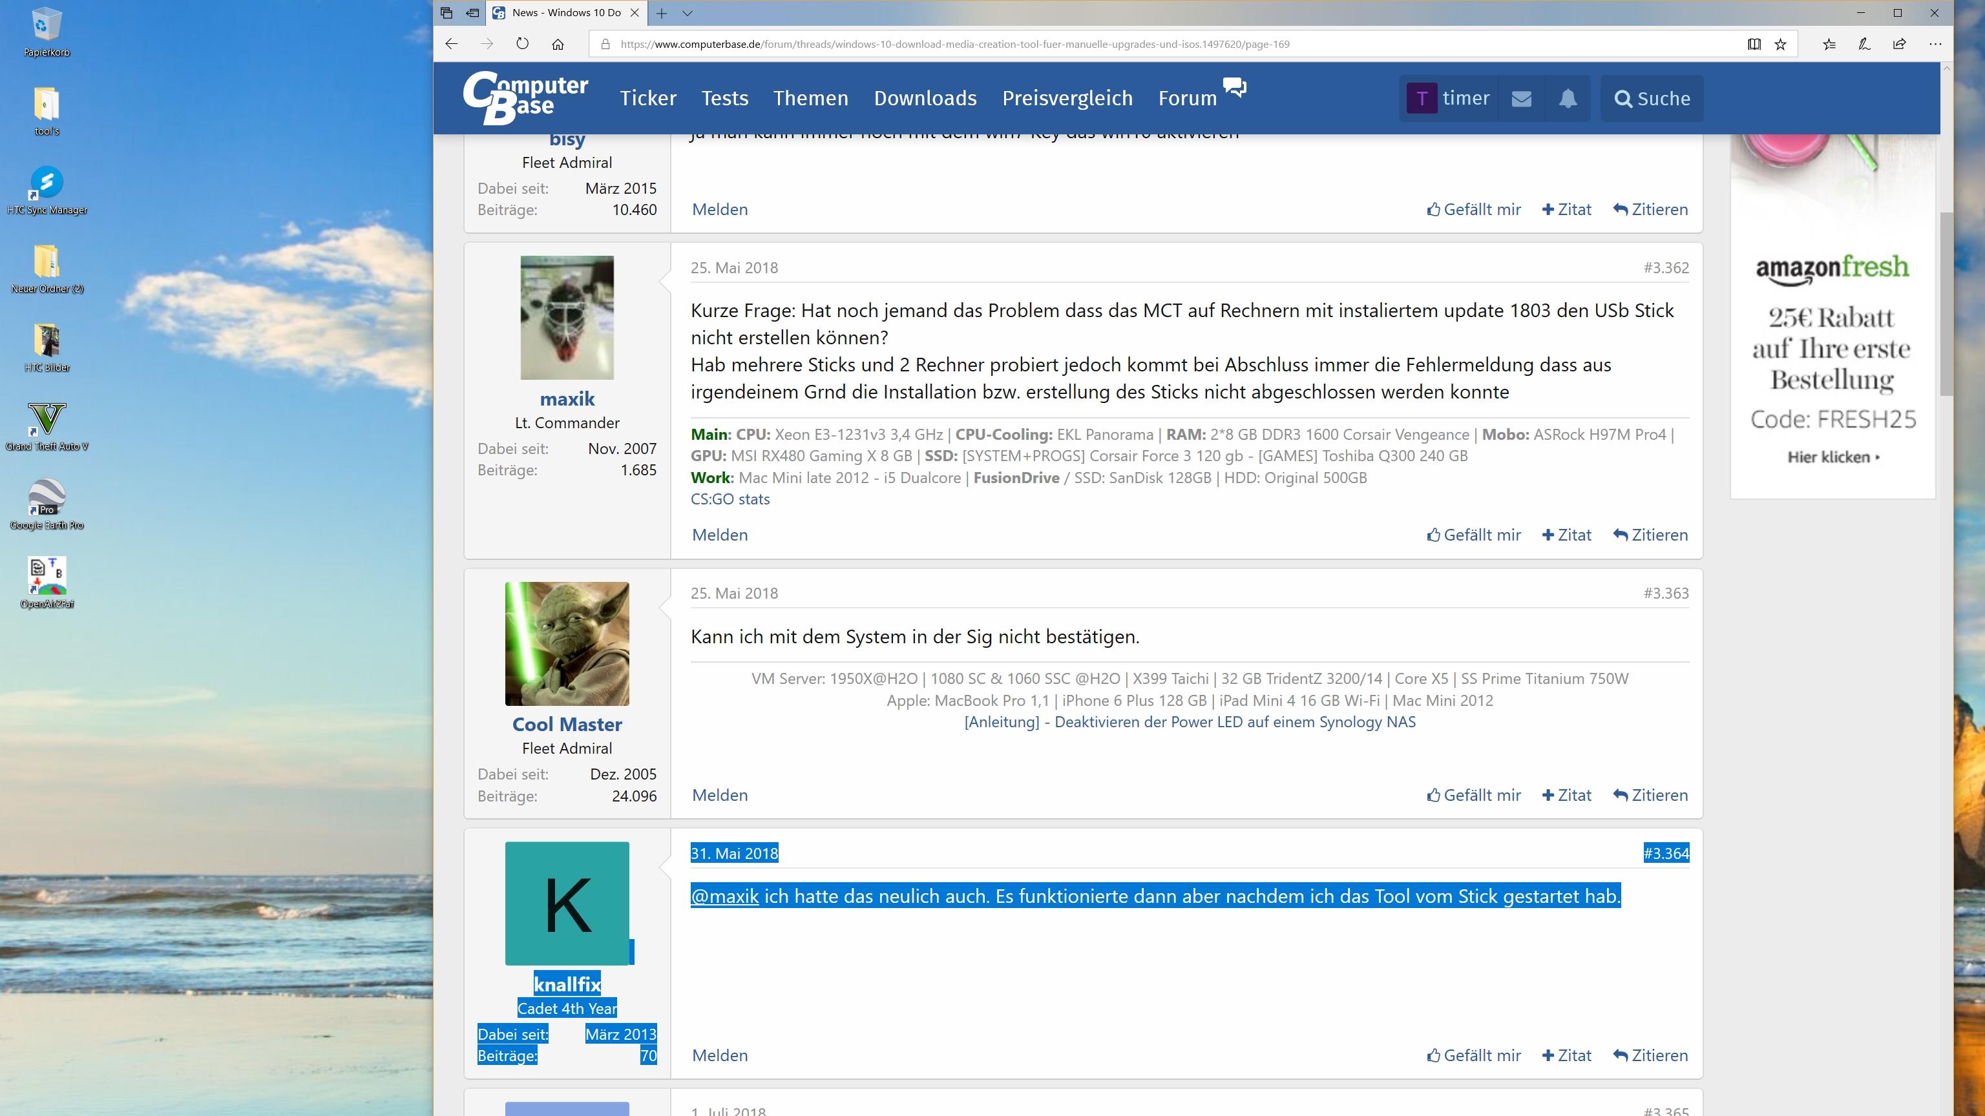Open the Downloads navigation menu
Screen dimensions: 1985x1116
(925, 99)
